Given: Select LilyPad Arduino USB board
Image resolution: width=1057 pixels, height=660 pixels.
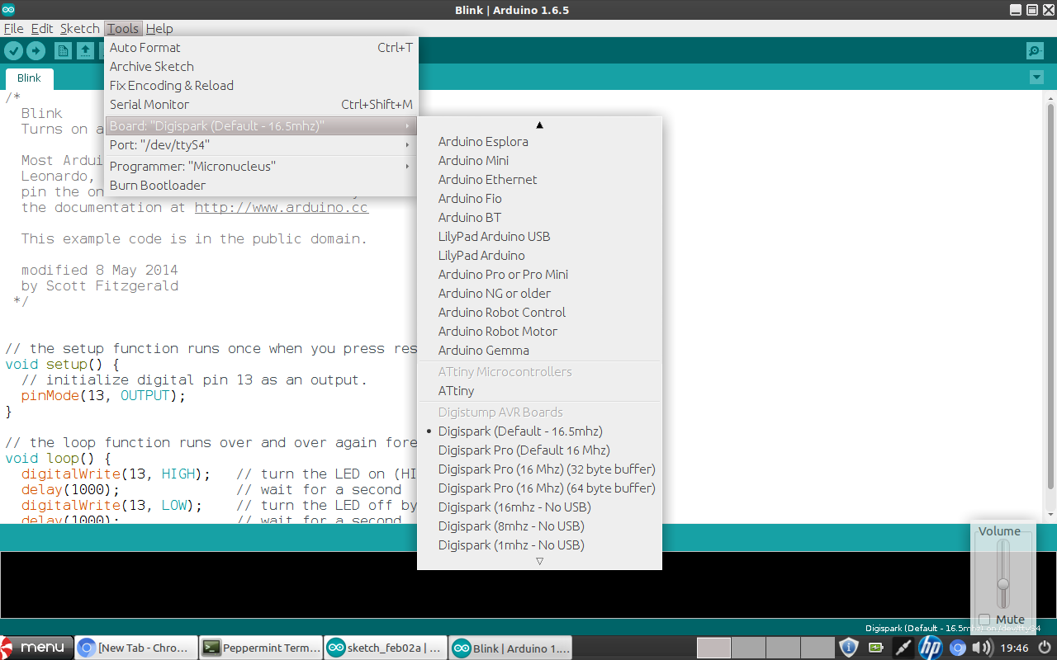Looking at the screenshot, I should (x=540, y=236).
